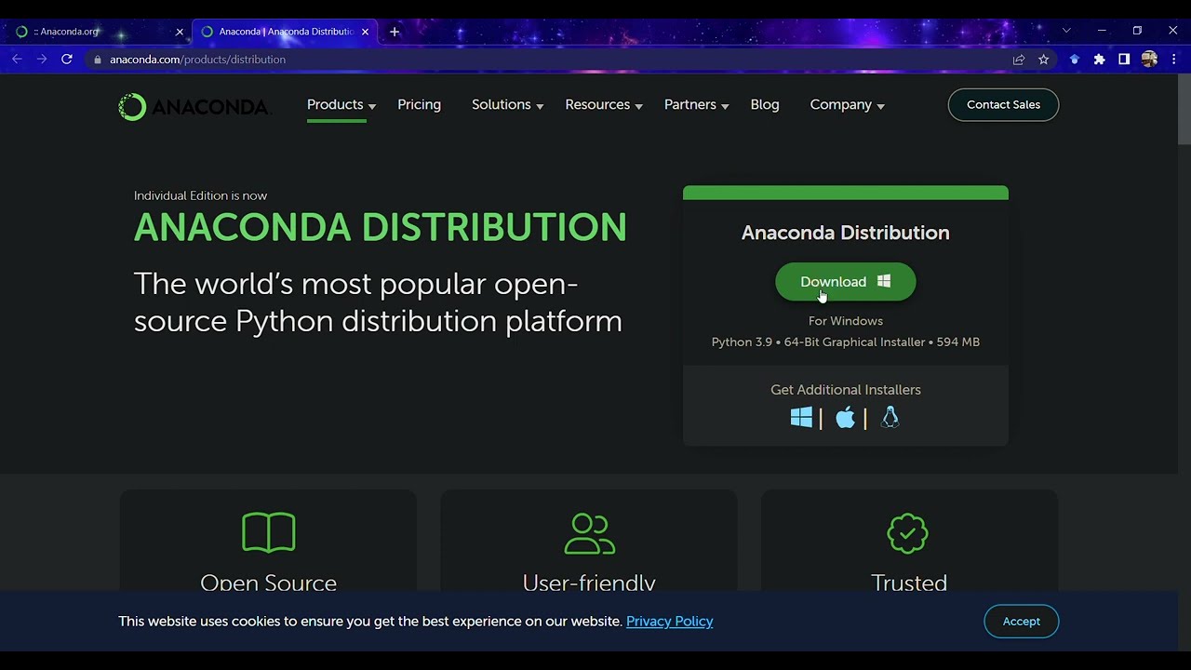1191x670 pixels.
Task: Click the share page icon in address bar
Action: pos(1019,60)
